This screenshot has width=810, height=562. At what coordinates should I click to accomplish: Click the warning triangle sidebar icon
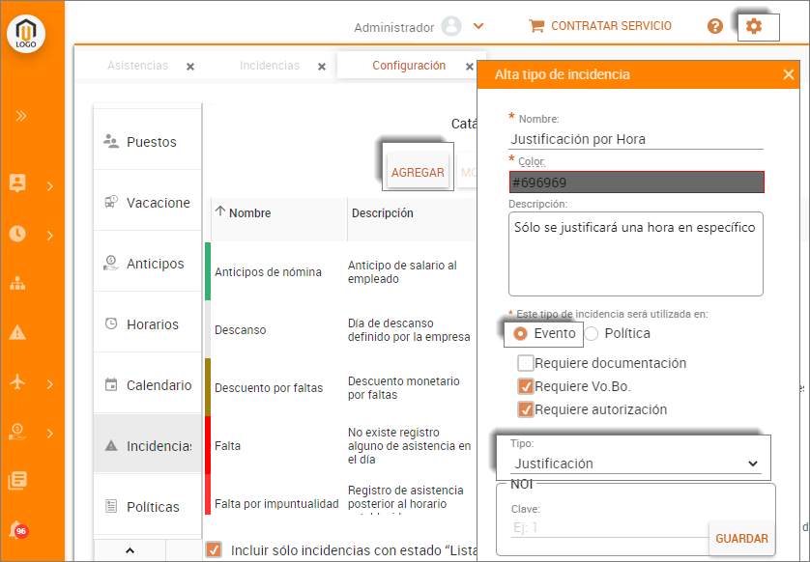click(17, 333)
